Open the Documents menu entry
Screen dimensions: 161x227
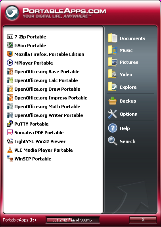(132, 38)
